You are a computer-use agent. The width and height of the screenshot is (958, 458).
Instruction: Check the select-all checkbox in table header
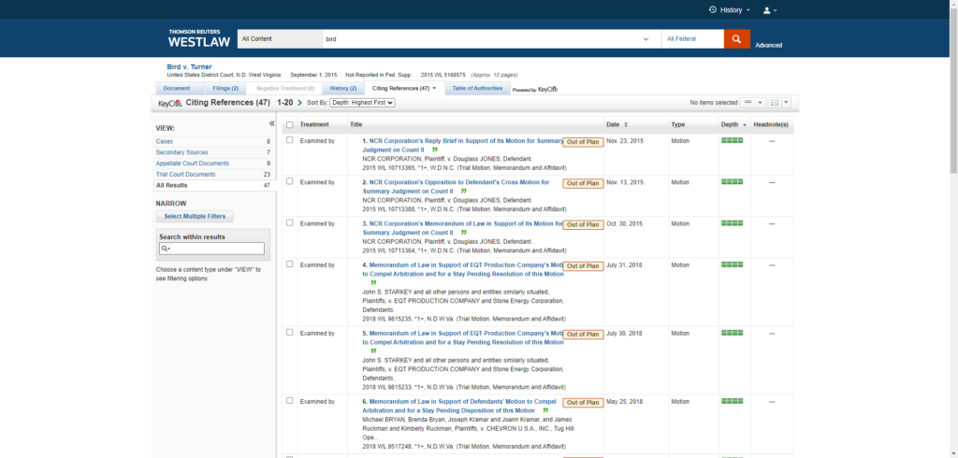pos(289,124)
